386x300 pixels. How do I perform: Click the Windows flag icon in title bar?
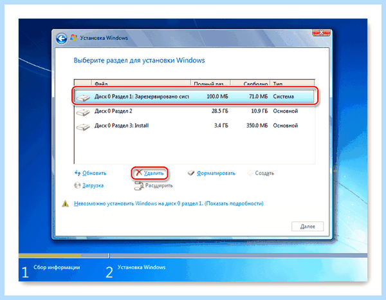point(73,38)
